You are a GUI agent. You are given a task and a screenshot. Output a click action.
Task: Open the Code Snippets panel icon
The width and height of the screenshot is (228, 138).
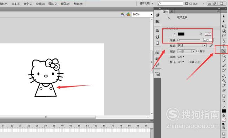[157, 52]
